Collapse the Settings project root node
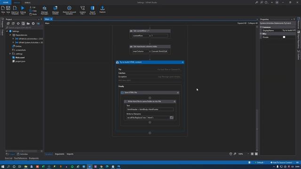 (8, 31)
